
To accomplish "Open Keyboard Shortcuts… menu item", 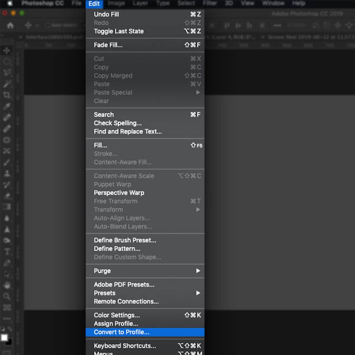I will click(x=145, y=346).
